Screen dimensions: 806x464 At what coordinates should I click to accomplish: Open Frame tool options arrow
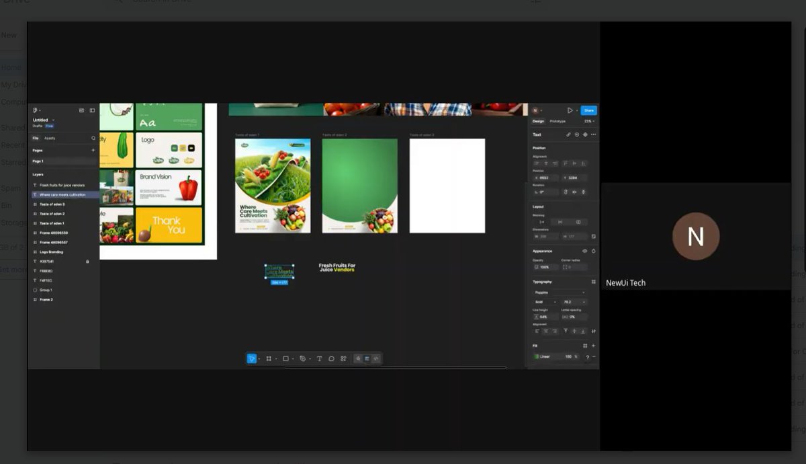[x=276, y=359]
